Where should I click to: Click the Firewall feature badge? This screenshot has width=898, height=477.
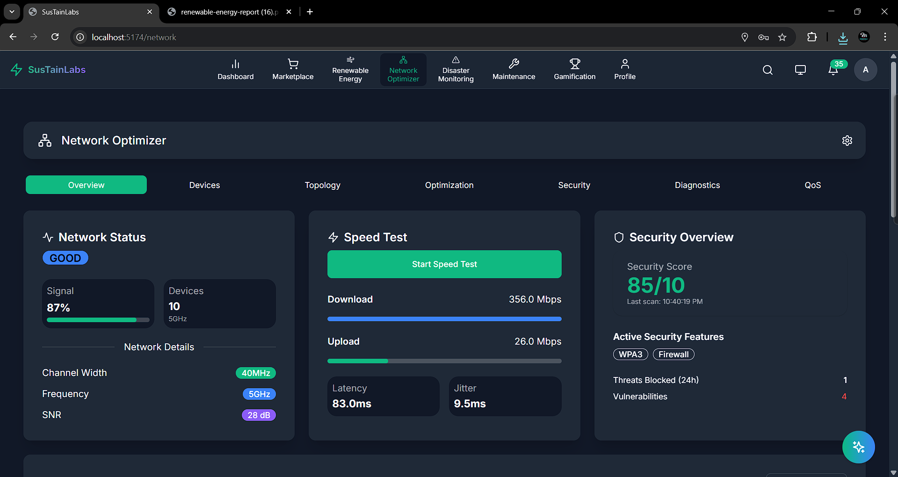pos(673,354)
